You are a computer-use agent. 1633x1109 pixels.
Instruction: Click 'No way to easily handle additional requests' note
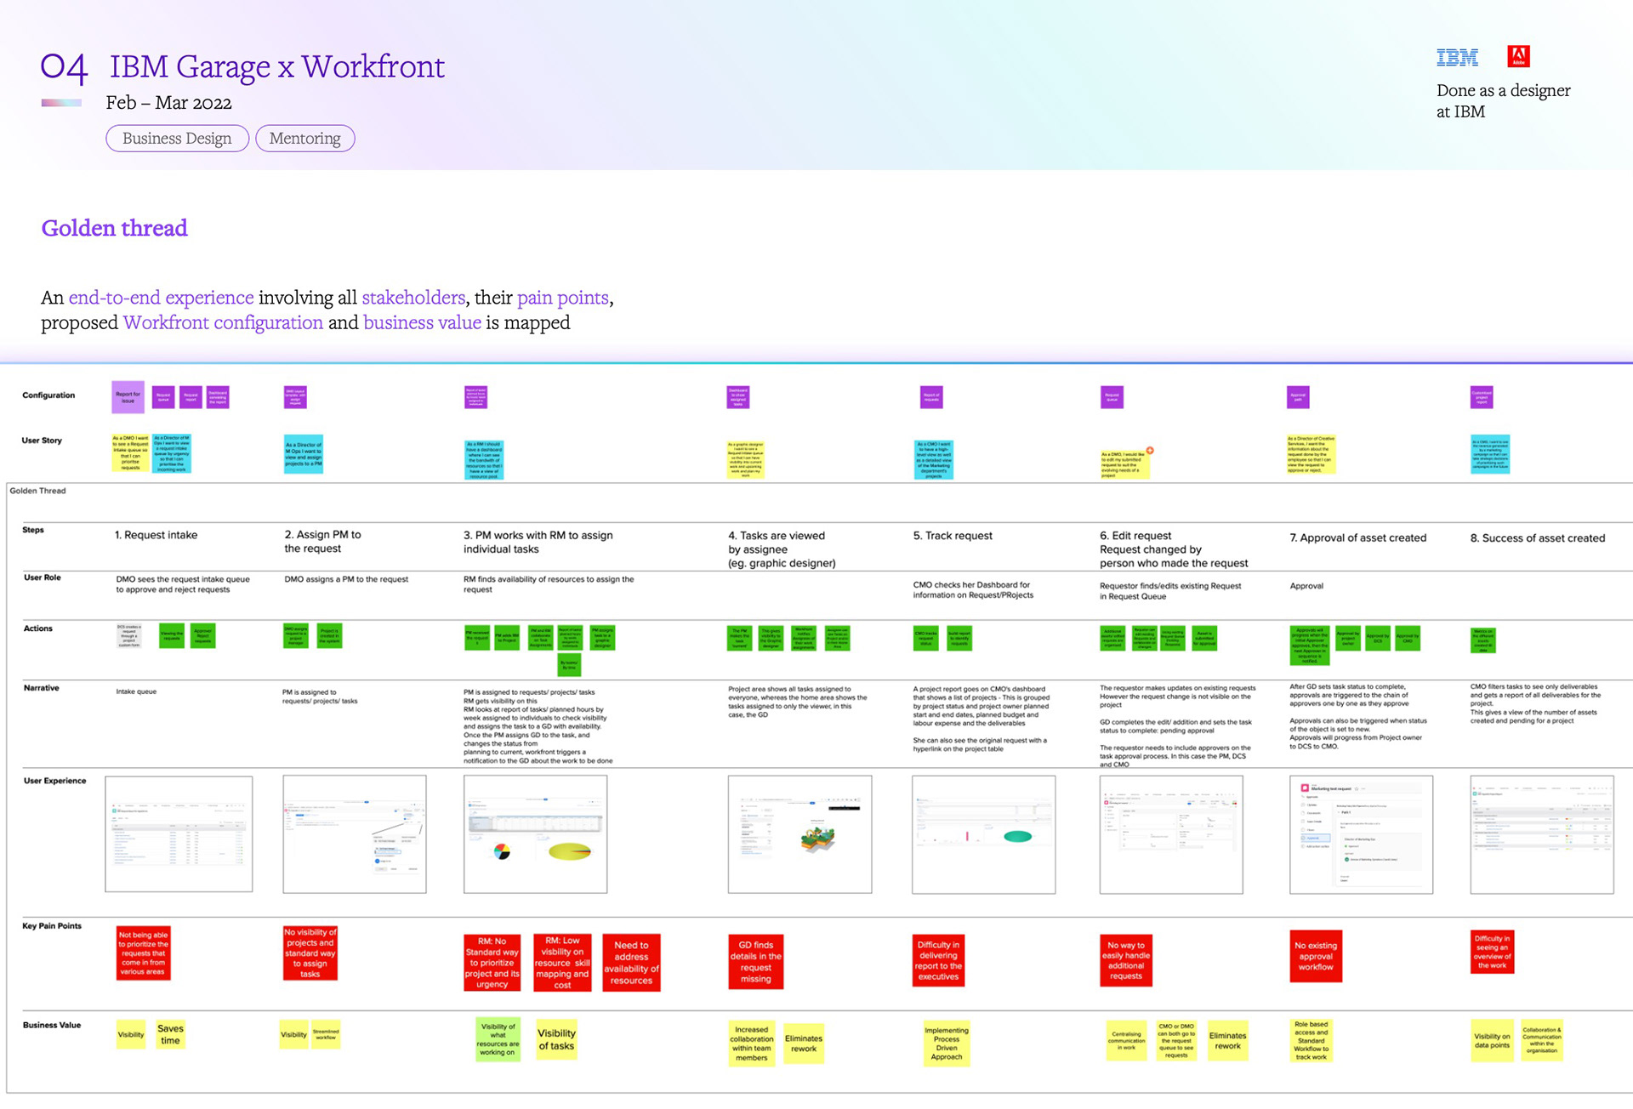[1125, 960]
